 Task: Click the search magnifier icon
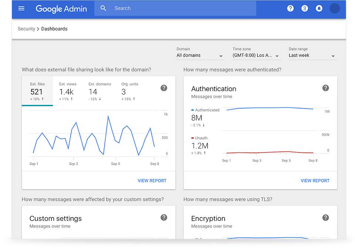pyautogui.click(x=103, y=8)
